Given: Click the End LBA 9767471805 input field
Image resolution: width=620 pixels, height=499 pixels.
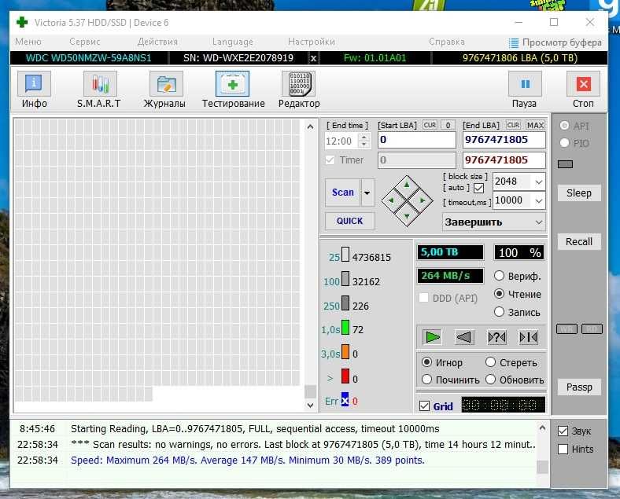Looking at the screenshot, I should (504, 140).
